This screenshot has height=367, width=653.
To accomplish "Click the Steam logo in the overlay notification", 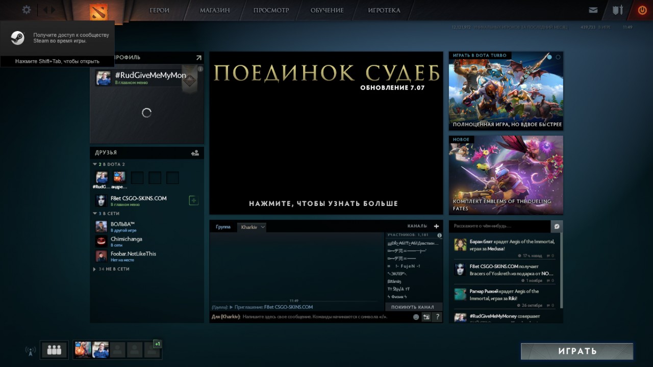I will tap(18, 38).
